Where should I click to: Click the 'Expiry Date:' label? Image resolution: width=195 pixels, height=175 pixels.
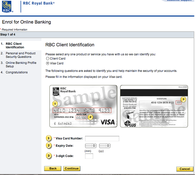click(64, 146)
